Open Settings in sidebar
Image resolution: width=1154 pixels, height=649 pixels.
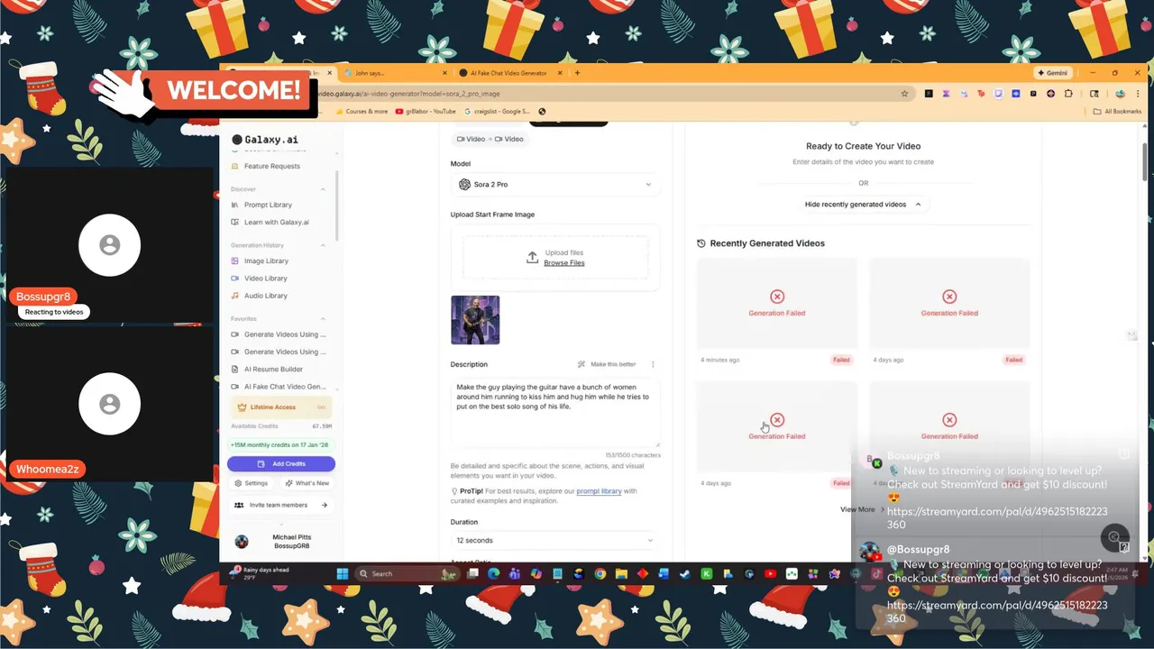click(252, 483)
